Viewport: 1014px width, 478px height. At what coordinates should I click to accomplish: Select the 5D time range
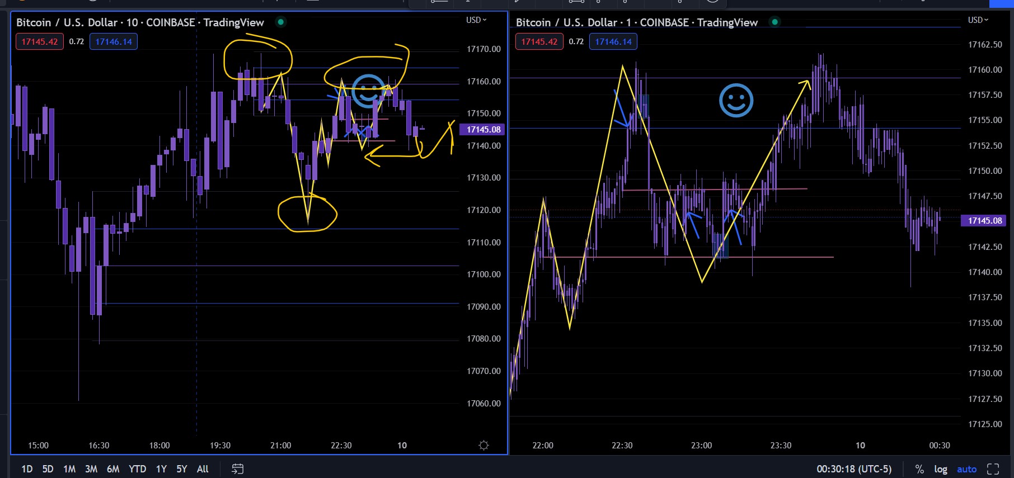pos(48,469)
